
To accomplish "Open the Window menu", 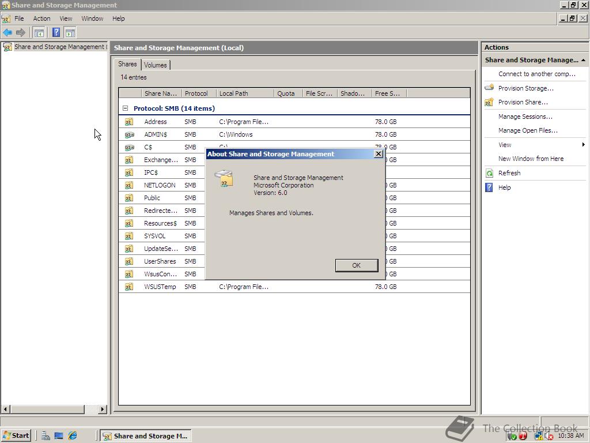I will 92,18.
